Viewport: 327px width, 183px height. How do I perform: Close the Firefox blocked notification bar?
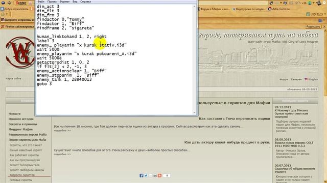(x=324, y=27)
